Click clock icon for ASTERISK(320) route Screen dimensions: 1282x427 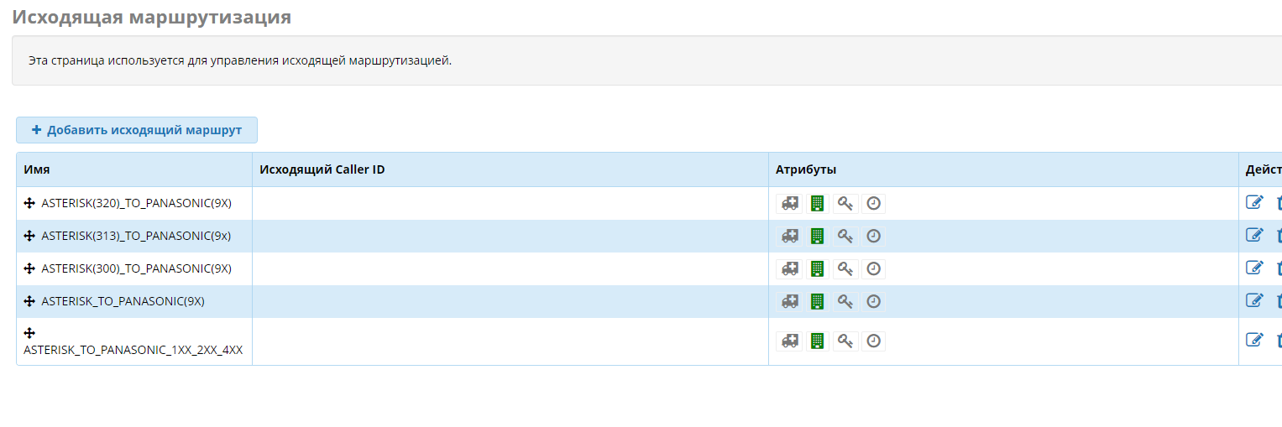click(x=874, y=203)
